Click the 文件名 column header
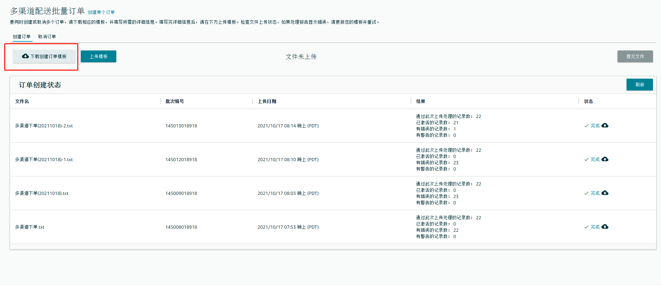The image size is (661, 285). point(22,101)
